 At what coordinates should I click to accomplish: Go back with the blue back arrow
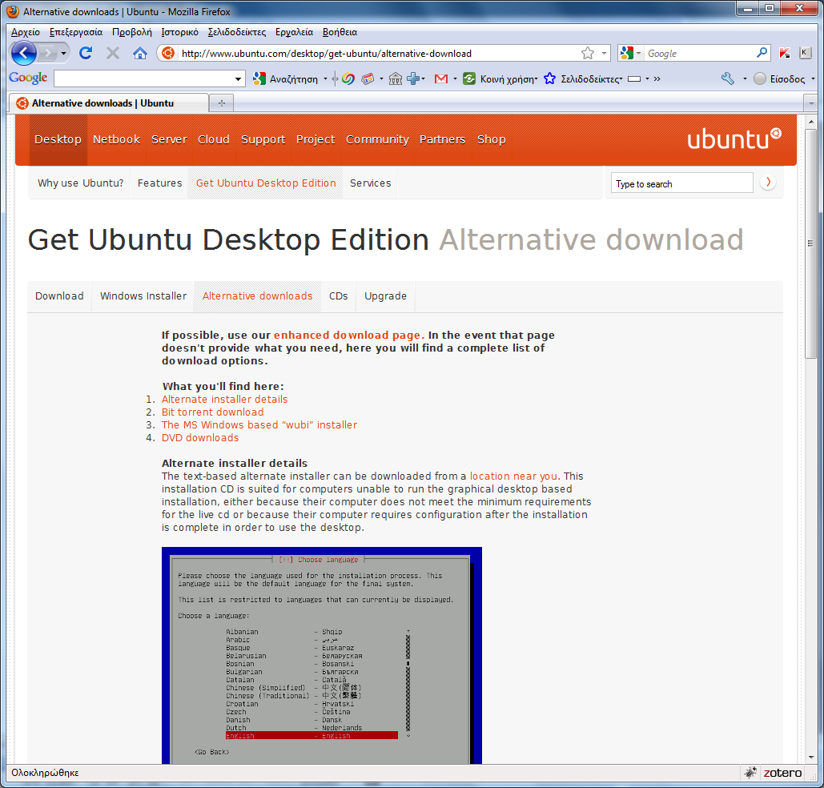(x=24, y=53)
